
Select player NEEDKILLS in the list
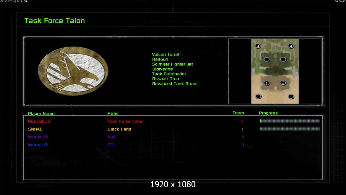pyautogui.click(x=39, y=121)
